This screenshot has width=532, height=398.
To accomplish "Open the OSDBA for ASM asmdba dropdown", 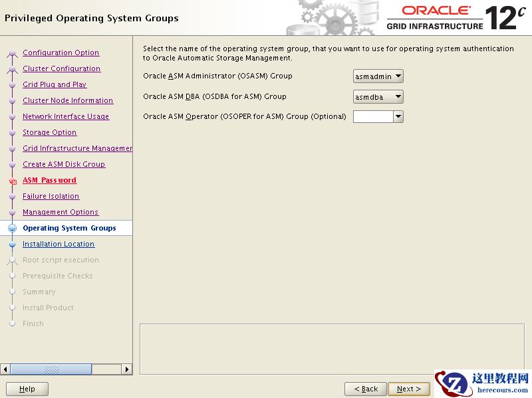I will tap(378, 97).
